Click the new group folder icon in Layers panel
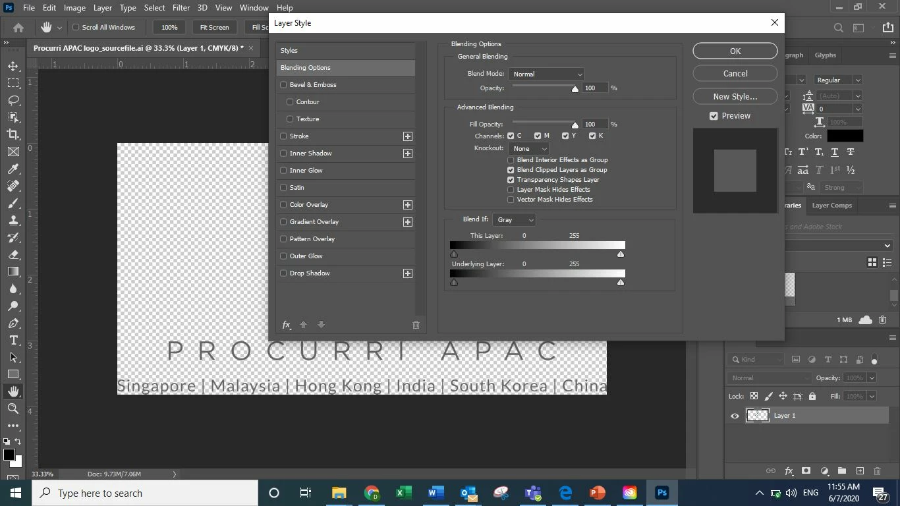The width and height of the screenshot is (900, 506). tap(842, 471)
